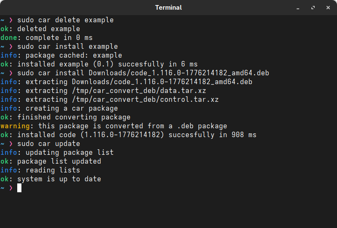This screenshot has width=337, height=228.
Task: Place cursor at the last empty prompt
Action: pyautogui.click(x=19, y=188)
